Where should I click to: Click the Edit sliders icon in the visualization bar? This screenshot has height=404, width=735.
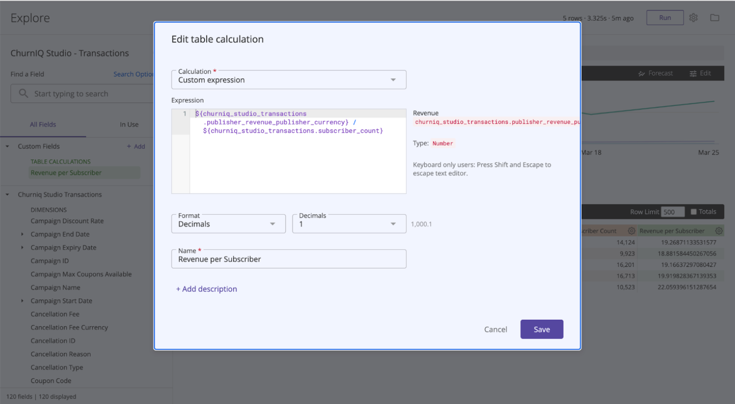click(x=693, y=74)
